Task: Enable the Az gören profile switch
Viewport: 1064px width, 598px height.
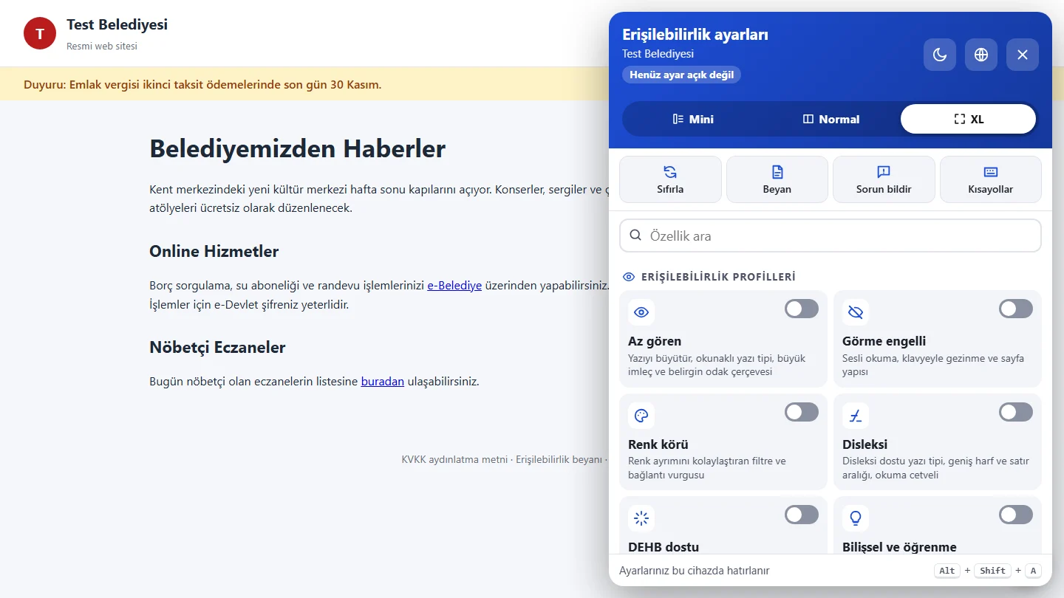Action: (x=802, y=309)
